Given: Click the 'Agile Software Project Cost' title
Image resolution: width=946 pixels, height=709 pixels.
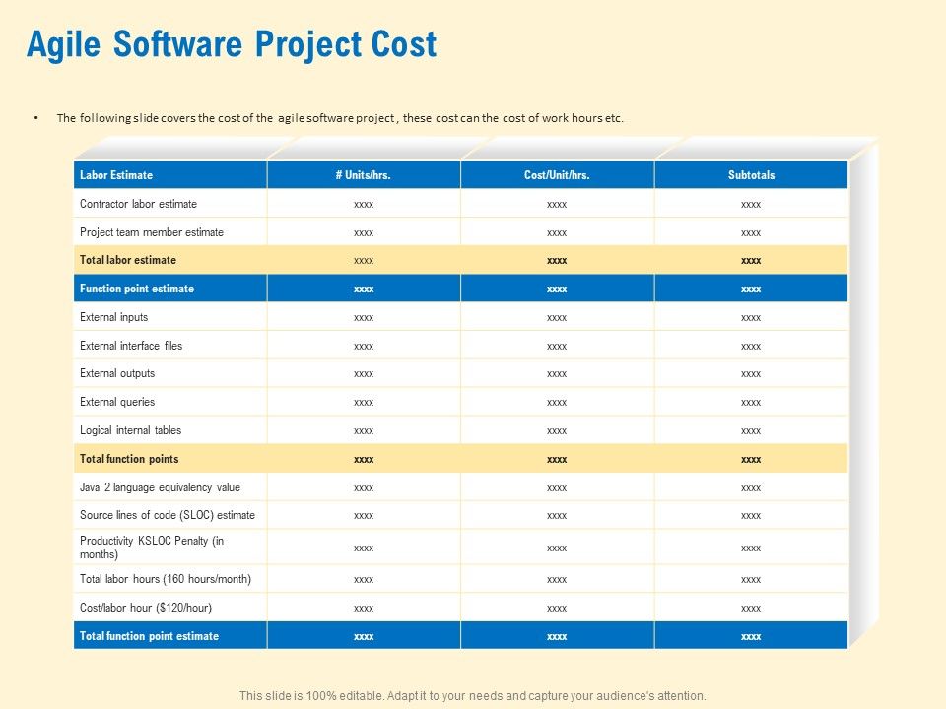Looking at the screenshot, I should [232, 44].
